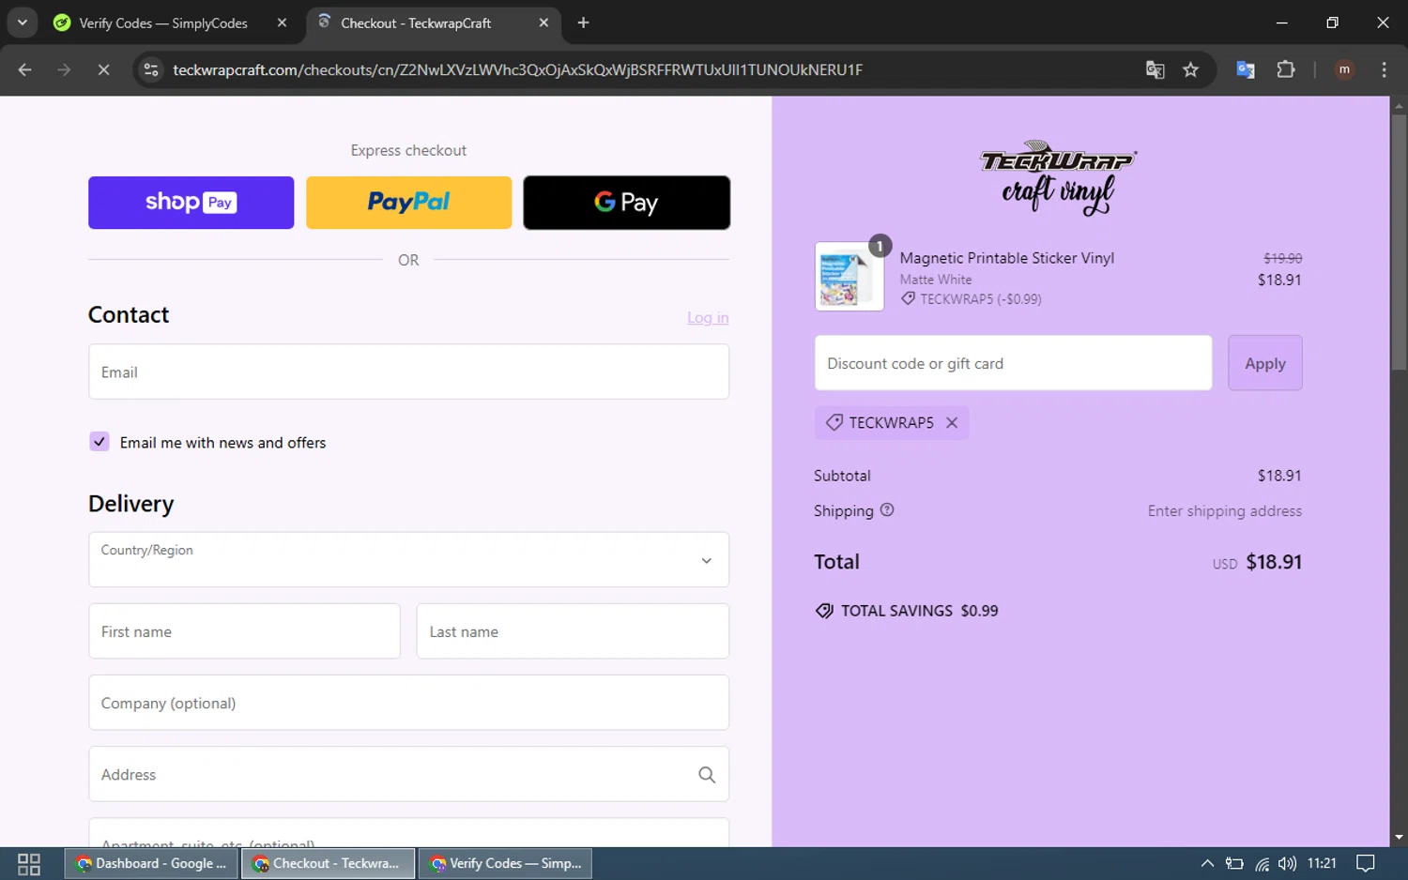Remove the TECKWRAP5 discount code

[952, 423]
